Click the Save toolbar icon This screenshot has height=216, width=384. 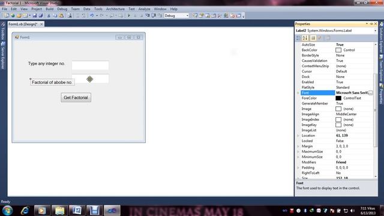tap(35, 16)
